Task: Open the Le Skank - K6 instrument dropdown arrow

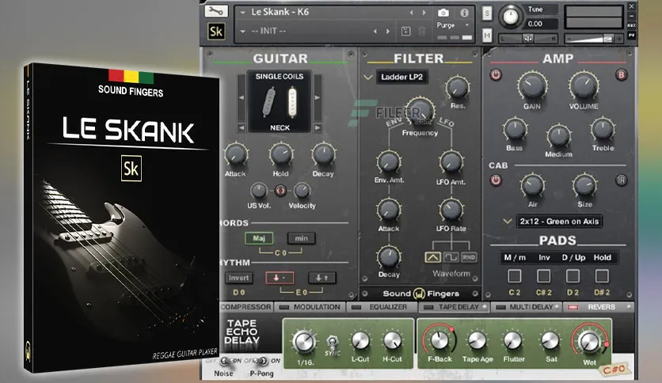Action: 243,13
